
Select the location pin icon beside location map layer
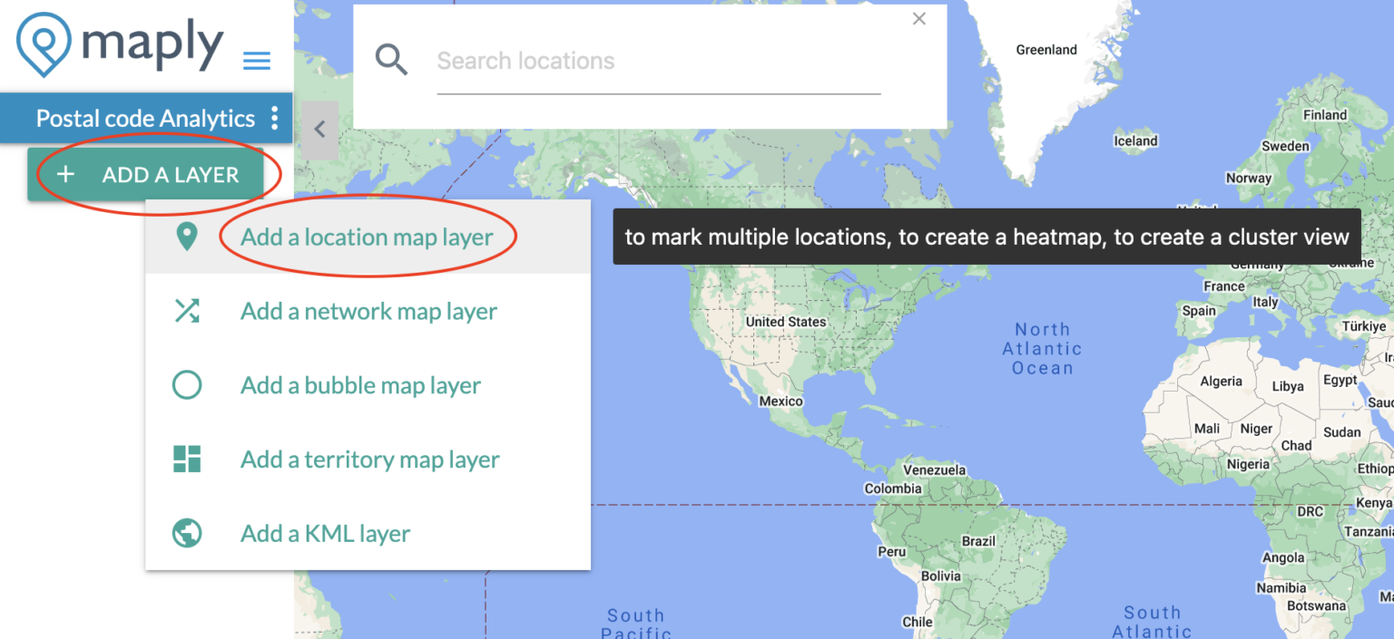point(188,237)
